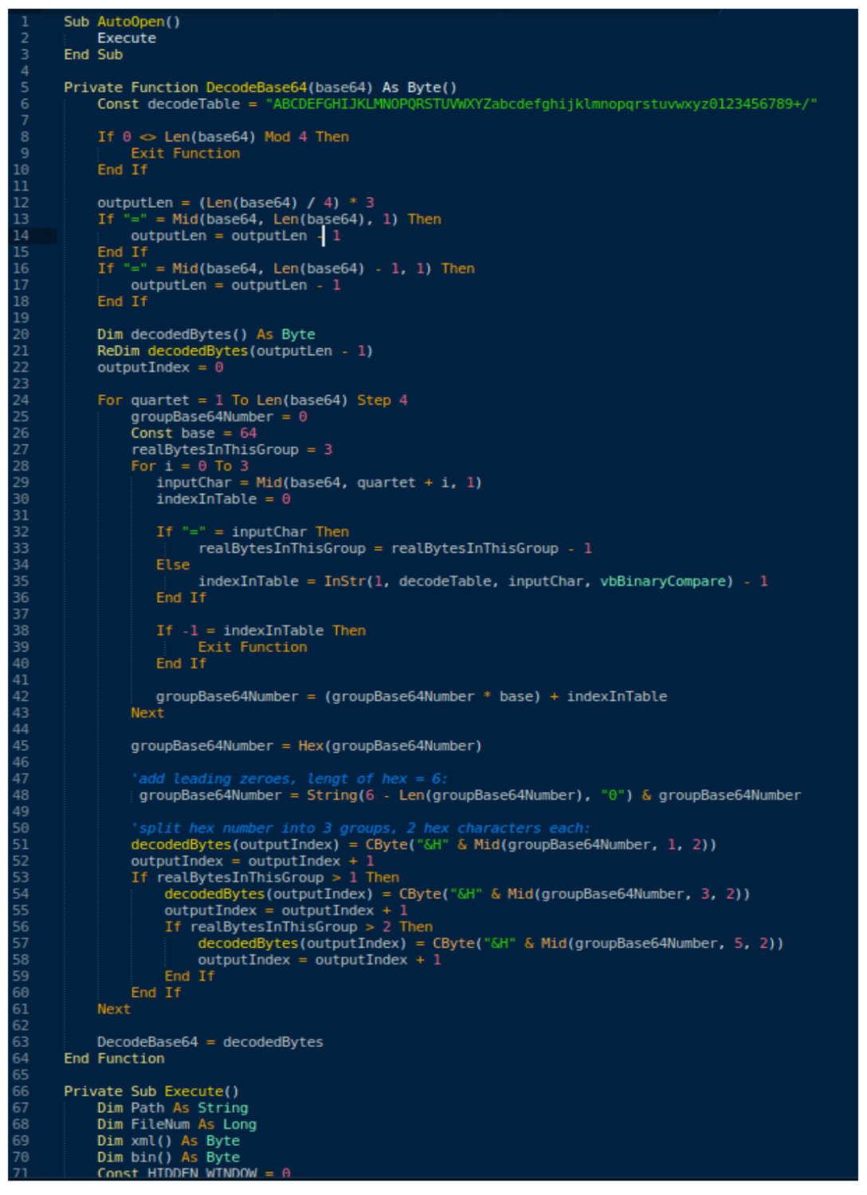Click the "groupBase64Number = 0" line
867x1195 pixels.
219,417
